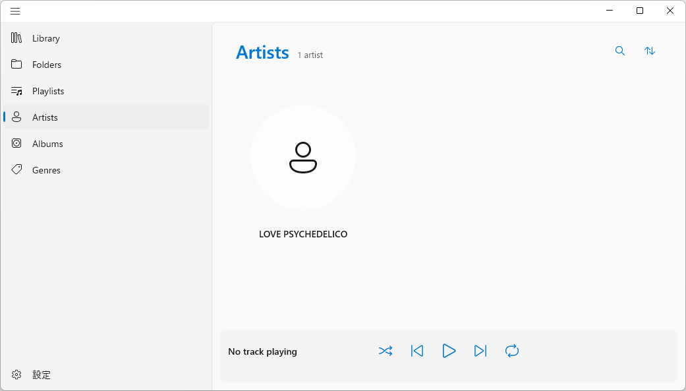Browse the Genres section
686x391 pixels.
tap(46, 170)
